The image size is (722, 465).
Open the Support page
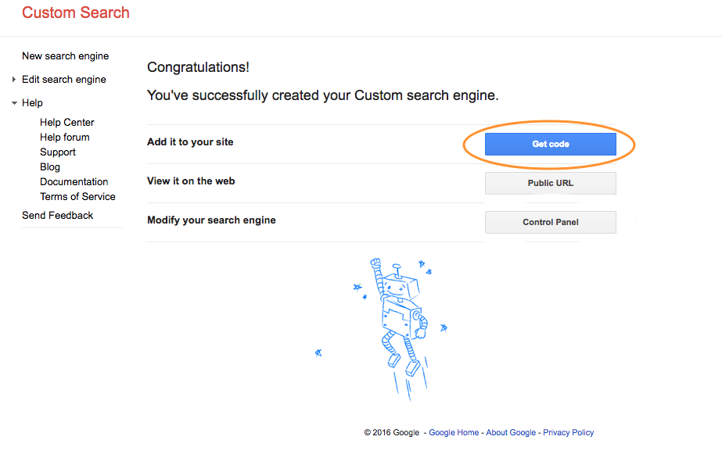click(x=57, y=152)
